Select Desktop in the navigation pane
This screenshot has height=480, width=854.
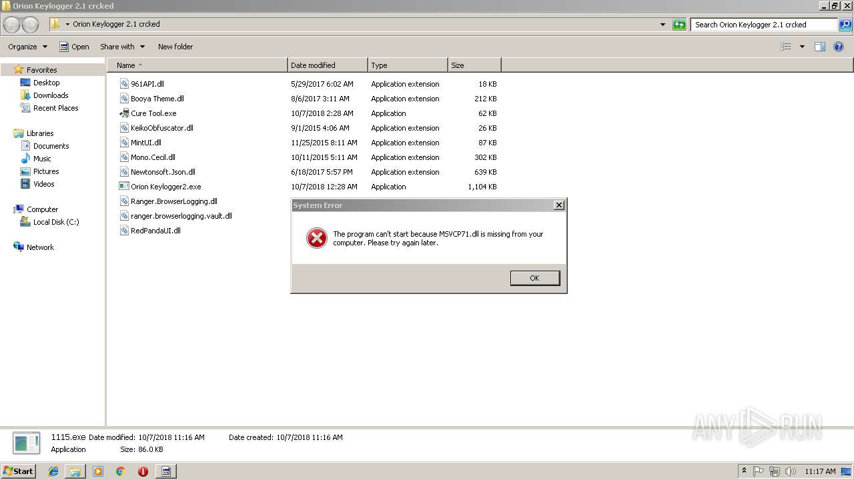[x=46, y=83]
